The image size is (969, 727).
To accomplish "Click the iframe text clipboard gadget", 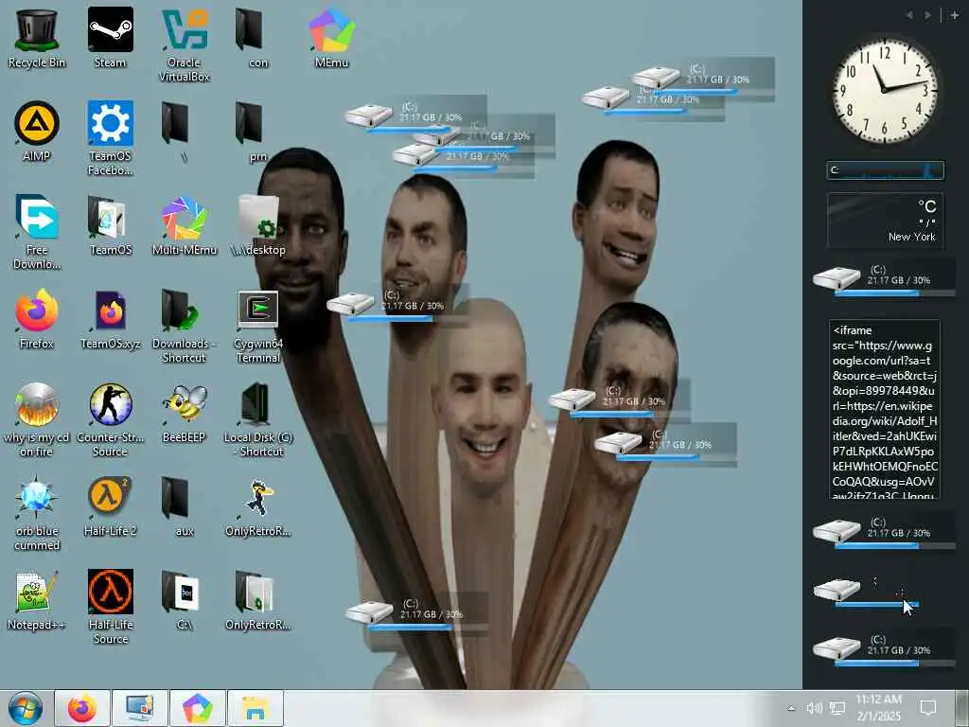I will pos(885,409).
